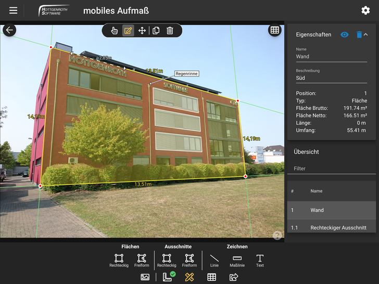Delete element using blue trash button
The width and height of the screenshot is (379, 284).
pos(359,34)
